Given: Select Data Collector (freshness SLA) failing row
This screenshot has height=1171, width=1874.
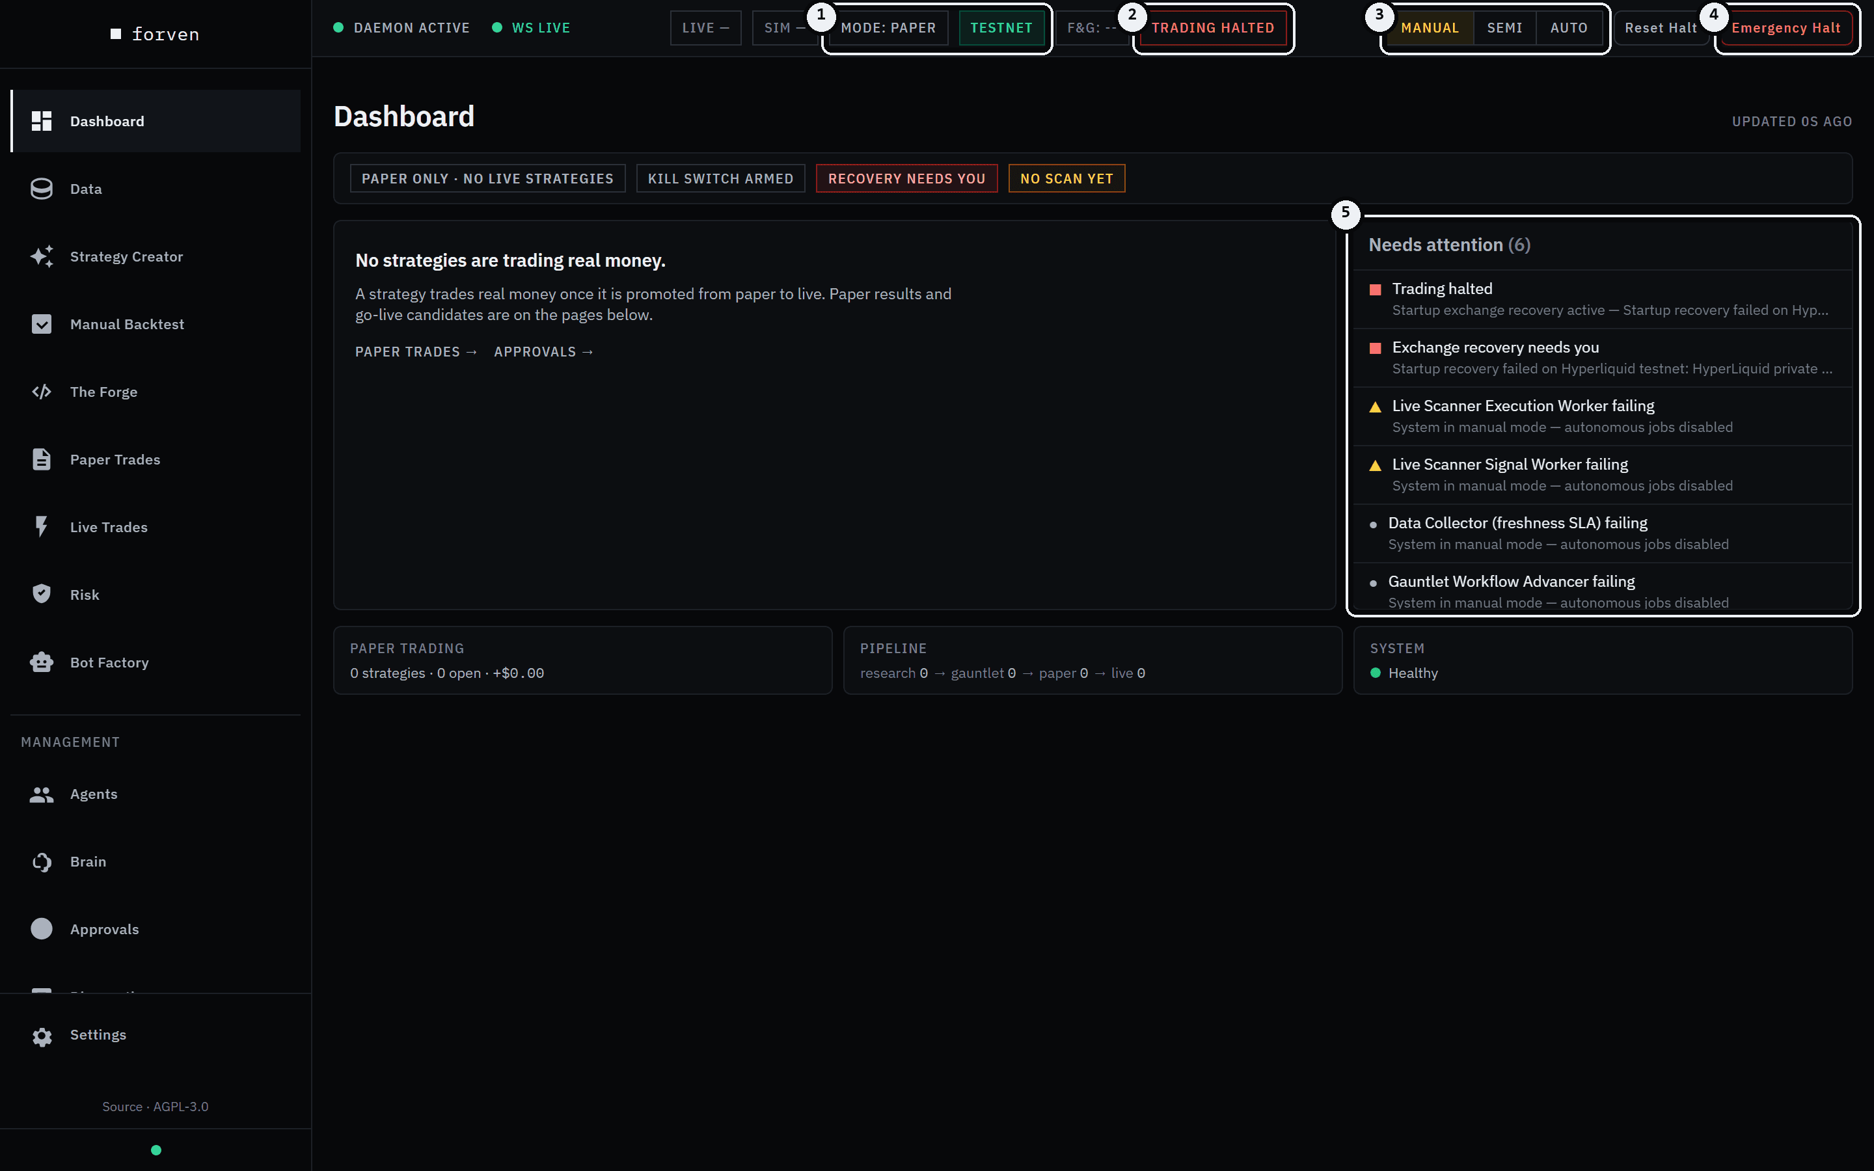Looking at the screenshot, I should click(1601, 533).
